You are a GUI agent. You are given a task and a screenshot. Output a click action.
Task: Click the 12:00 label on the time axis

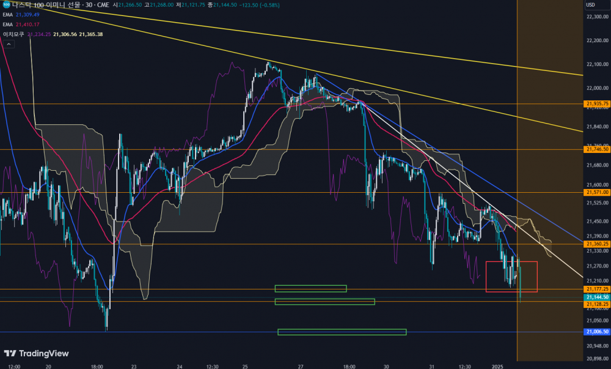tap(14, 365)
